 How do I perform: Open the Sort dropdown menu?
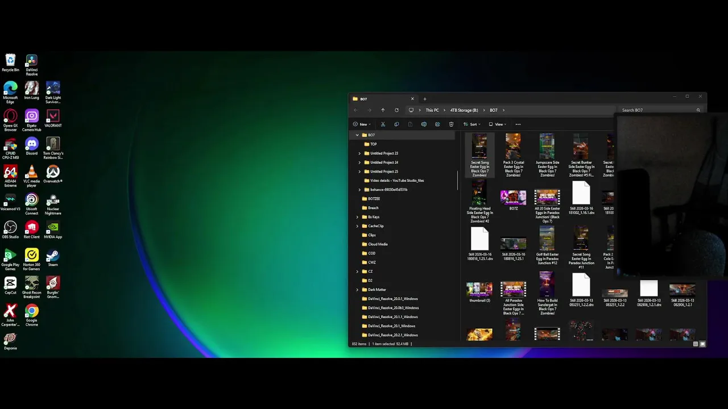tap(472, 124)
